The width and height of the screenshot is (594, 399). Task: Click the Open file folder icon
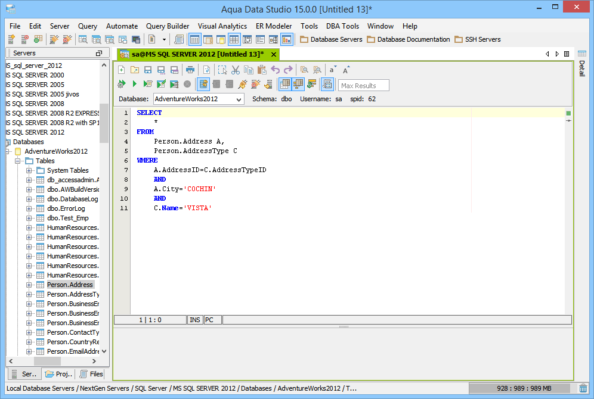(135, 70)
